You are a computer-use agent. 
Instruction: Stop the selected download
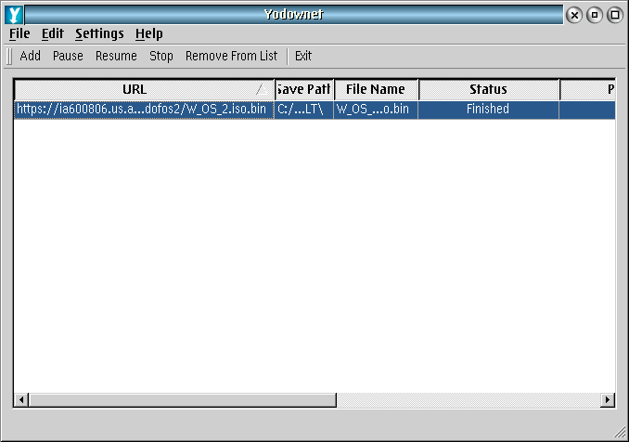click(161, 56)
